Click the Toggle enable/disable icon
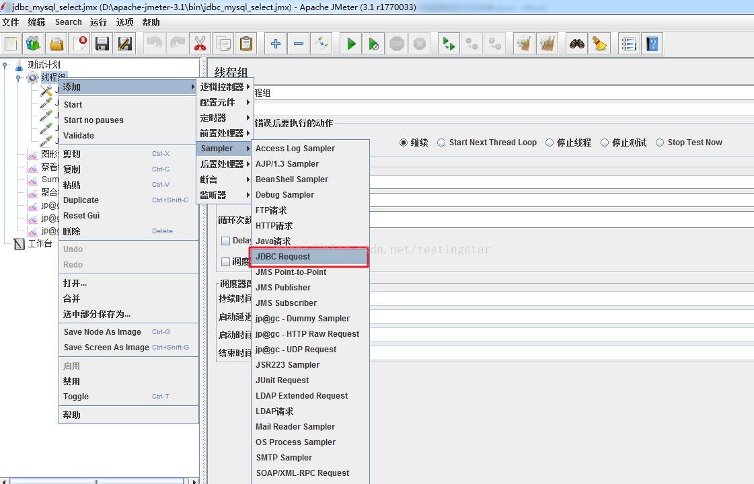This screenshot has height=484, width=754. (322, 44)
